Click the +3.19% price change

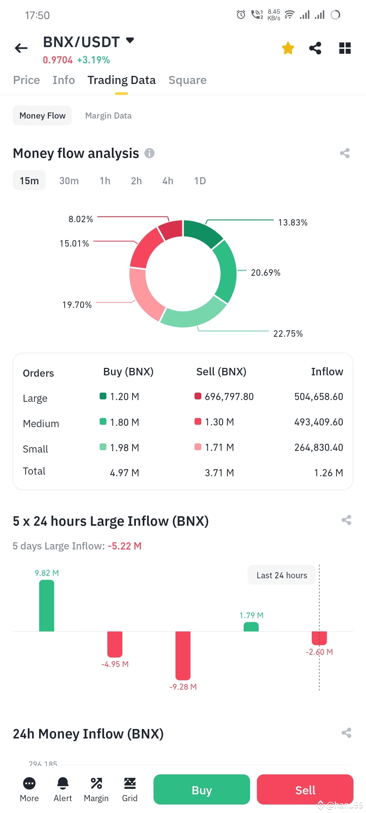pos(94,60)
